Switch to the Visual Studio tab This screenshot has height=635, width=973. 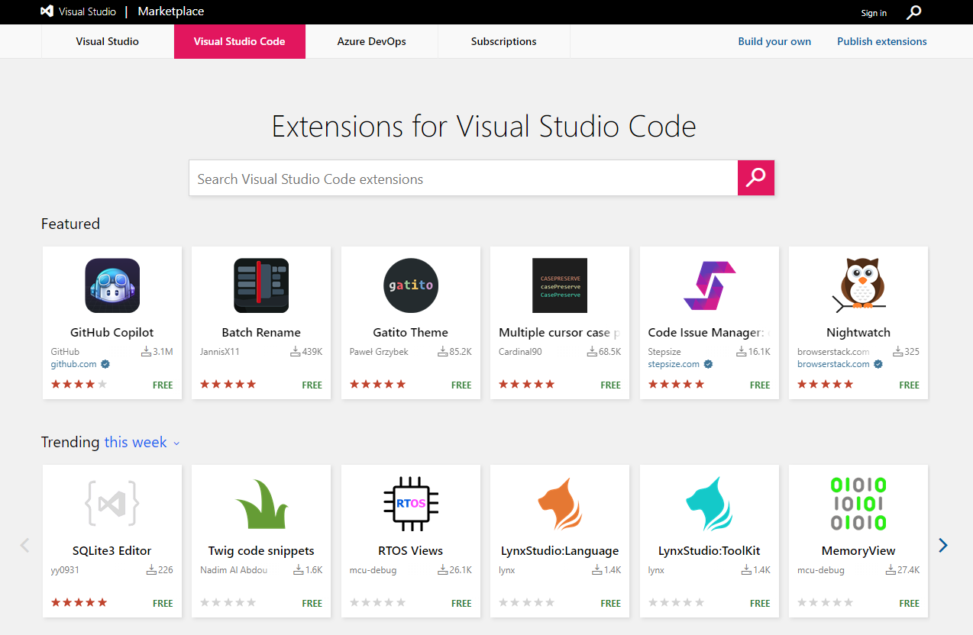[x=108, y=41]
